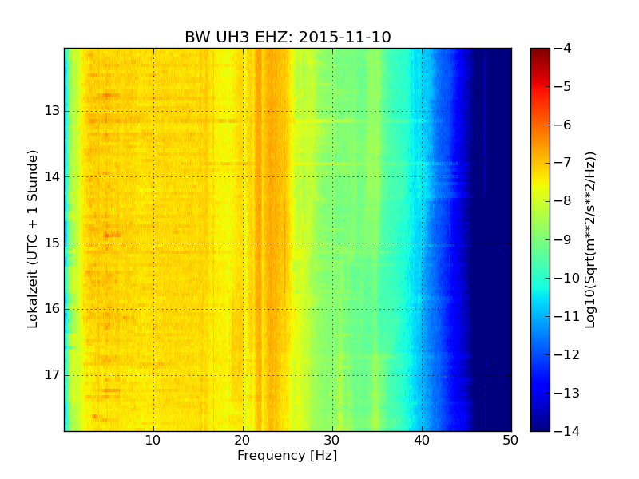Click y-axis tick label '15'

52,243
